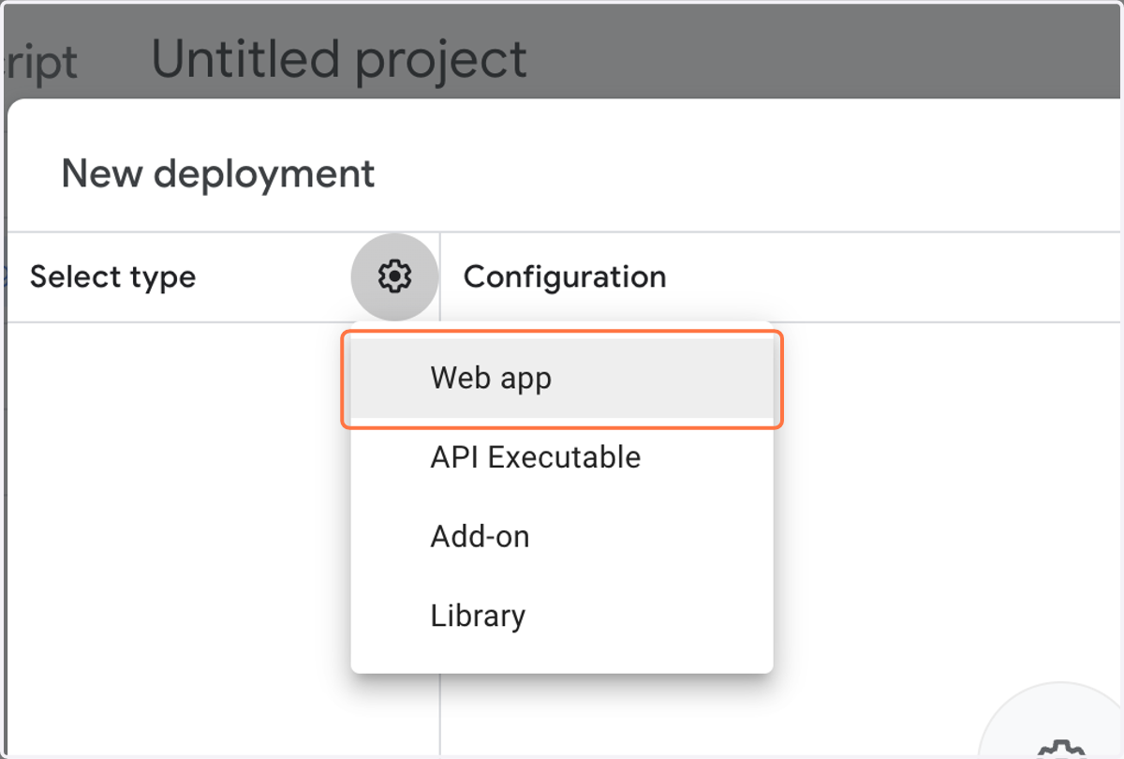Choose API Executable from the menu
The image size is (1124, 759).
click(562, 457)
